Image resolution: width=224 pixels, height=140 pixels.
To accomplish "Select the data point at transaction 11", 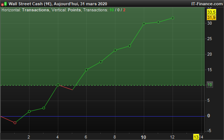I will [x=158, y=22].
